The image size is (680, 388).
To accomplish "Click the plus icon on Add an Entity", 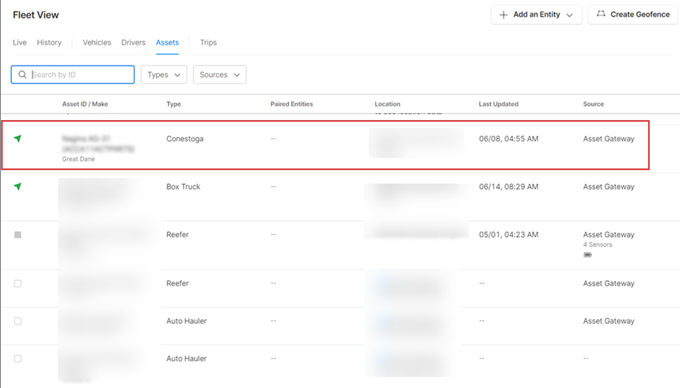I will pyautogui.click(x=503, y=15).
